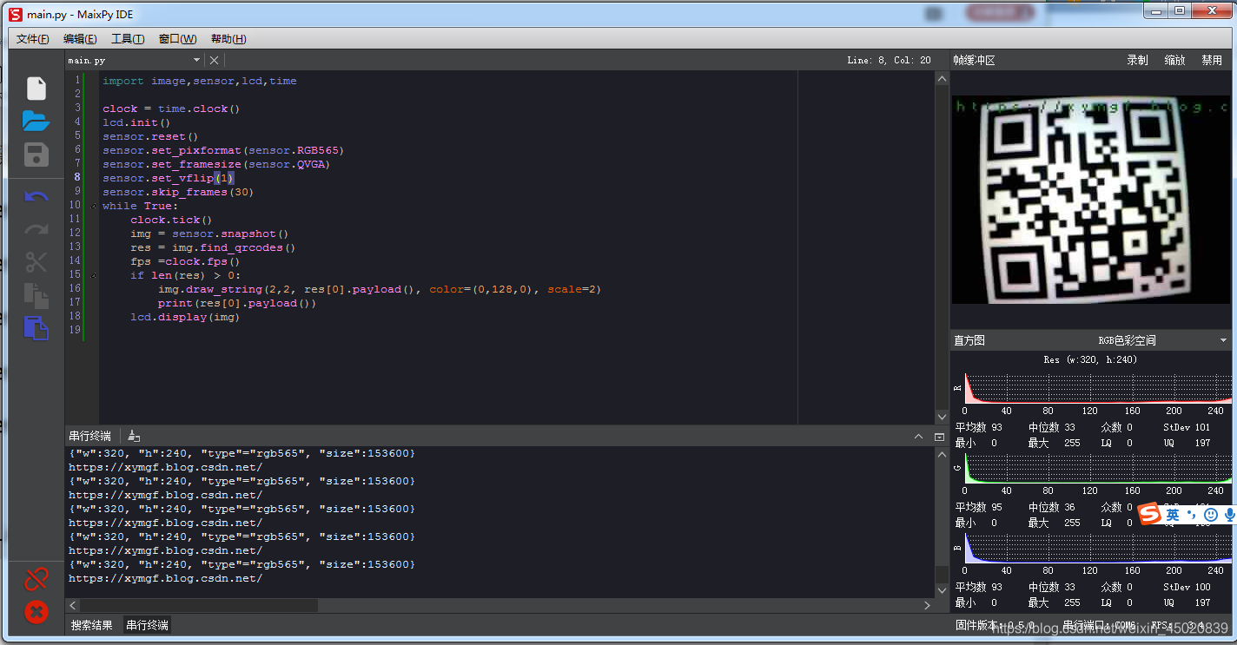Click the red R channel histogram

coord(1098,388)
